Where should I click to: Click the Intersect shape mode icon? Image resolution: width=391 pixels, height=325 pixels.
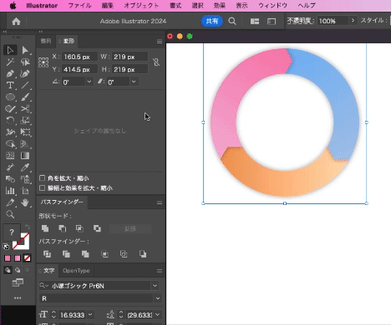tap(79, 228)
